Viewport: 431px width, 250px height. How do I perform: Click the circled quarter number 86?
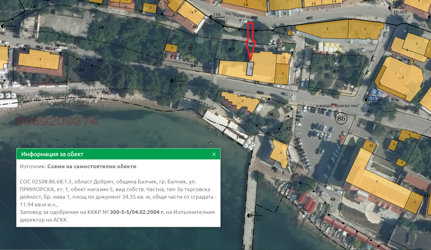tap(341, 119)
